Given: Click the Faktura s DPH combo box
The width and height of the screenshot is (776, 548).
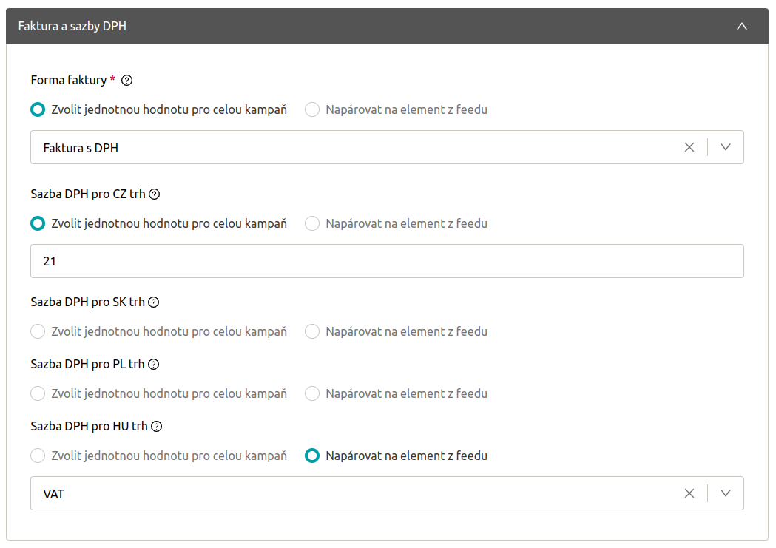Looking at the screenshot, I should [355, 147].
